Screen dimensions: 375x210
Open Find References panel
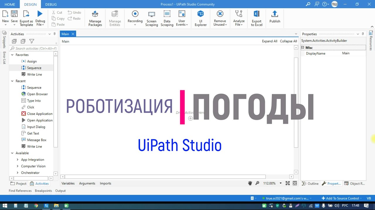click(20, 191)
